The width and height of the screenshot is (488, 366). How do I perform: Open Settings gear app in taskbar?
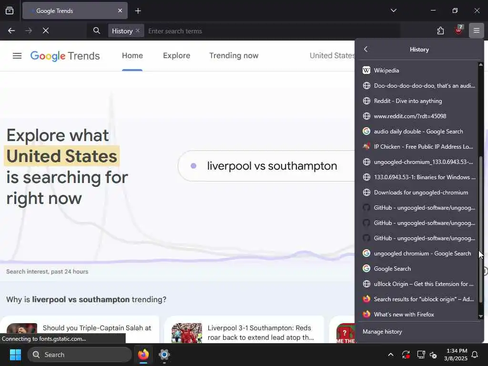tap(164, 355)
